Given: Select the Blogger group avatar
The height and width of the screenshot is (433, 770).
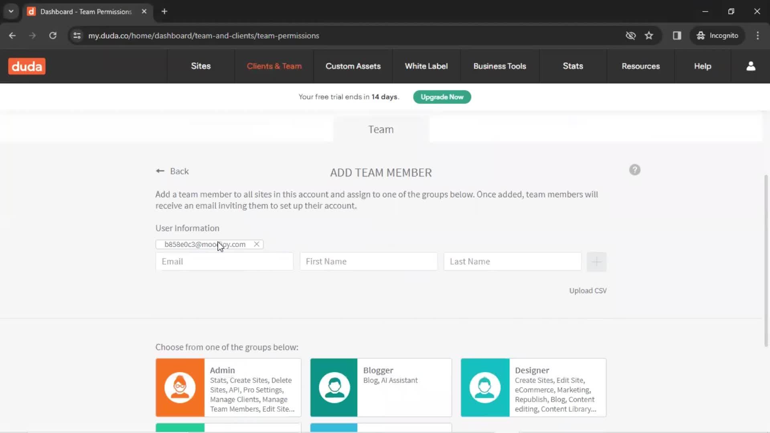Looking at the screenshot, I should point(334,387).
